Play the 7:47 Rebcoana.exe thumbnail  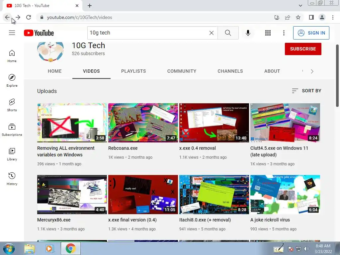point(143,123)
